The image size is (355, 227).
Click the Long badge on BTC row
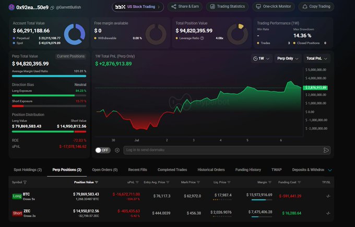pyautogui.click(x=17, y=196)
